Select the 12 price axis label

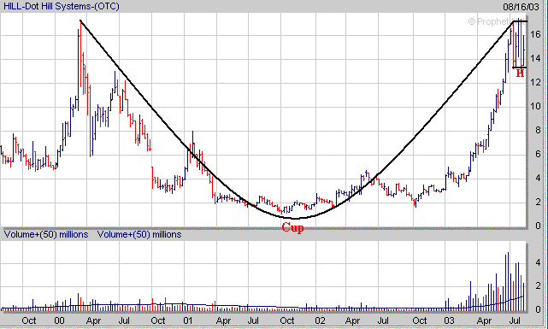535,82
